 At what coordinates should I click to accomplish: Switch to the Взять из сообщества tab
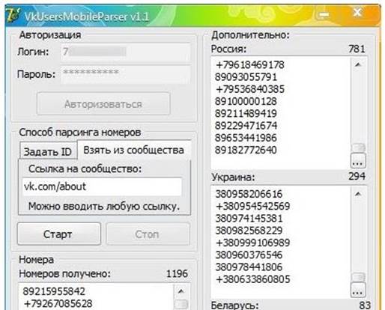(134, 150)
